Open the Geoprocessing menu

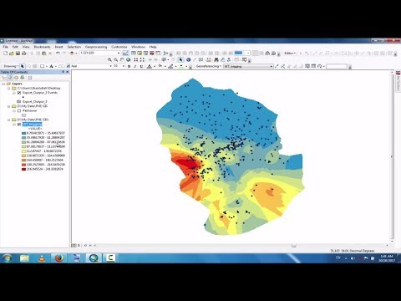(96, 47)
